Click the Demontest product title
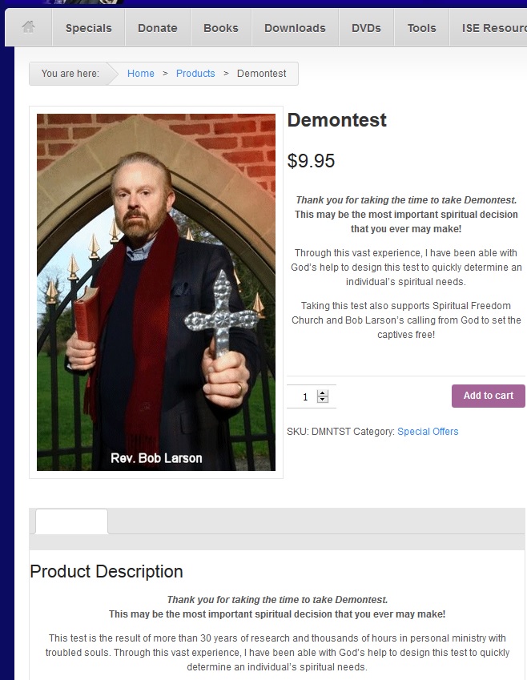Screen dimensions: 527x680 pyautogui.click(x=336, y=120)
